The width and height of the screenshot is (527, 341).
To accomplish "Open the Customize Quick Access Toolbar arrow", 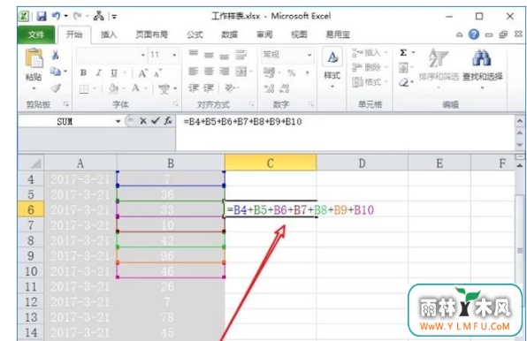I will (114, 16).
